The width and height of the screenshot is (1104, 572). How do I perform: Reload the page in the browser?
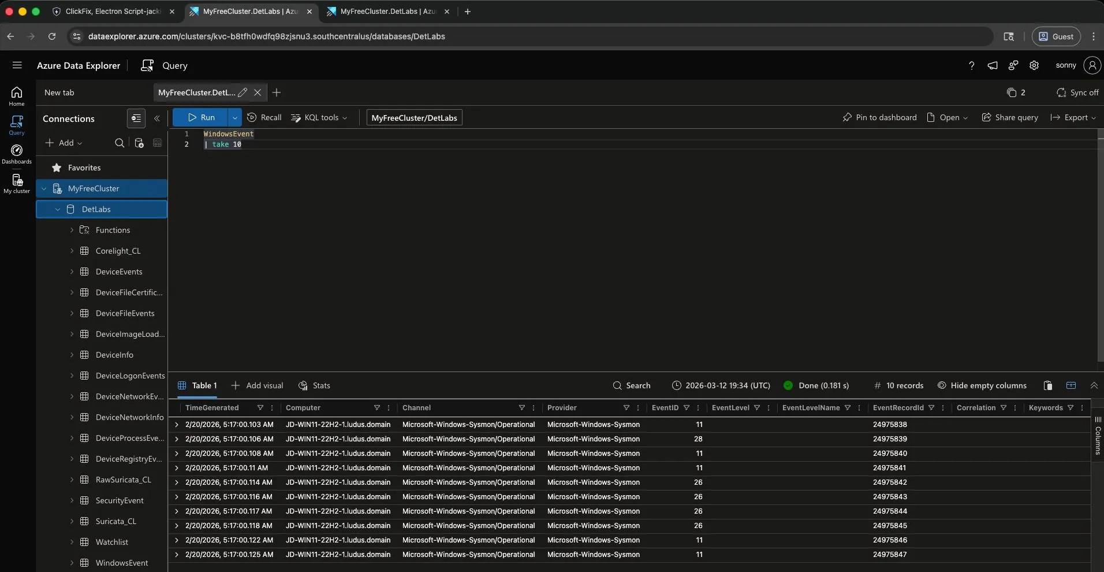pos(52,36)
